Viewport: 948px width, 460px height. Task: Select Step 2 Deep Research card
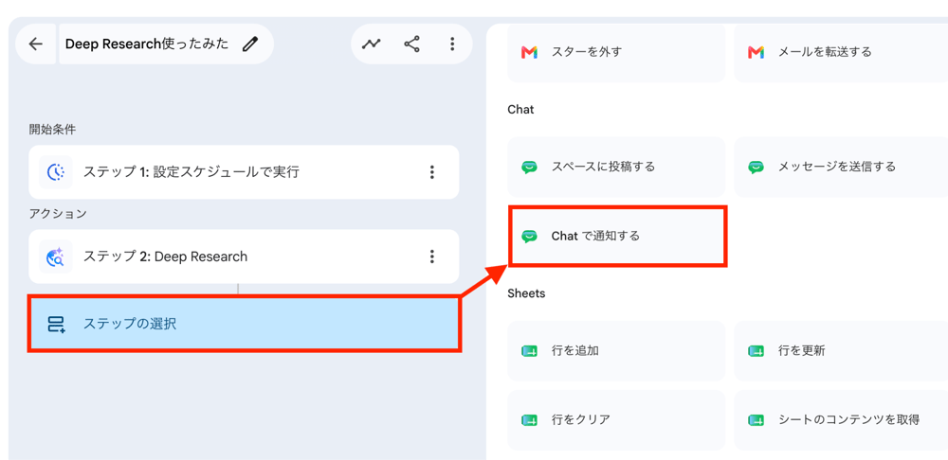coord(244,257)
